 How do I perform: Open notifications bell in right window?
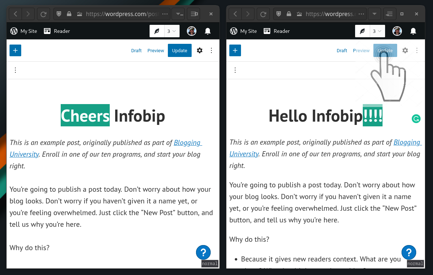(x=413, y=31)
